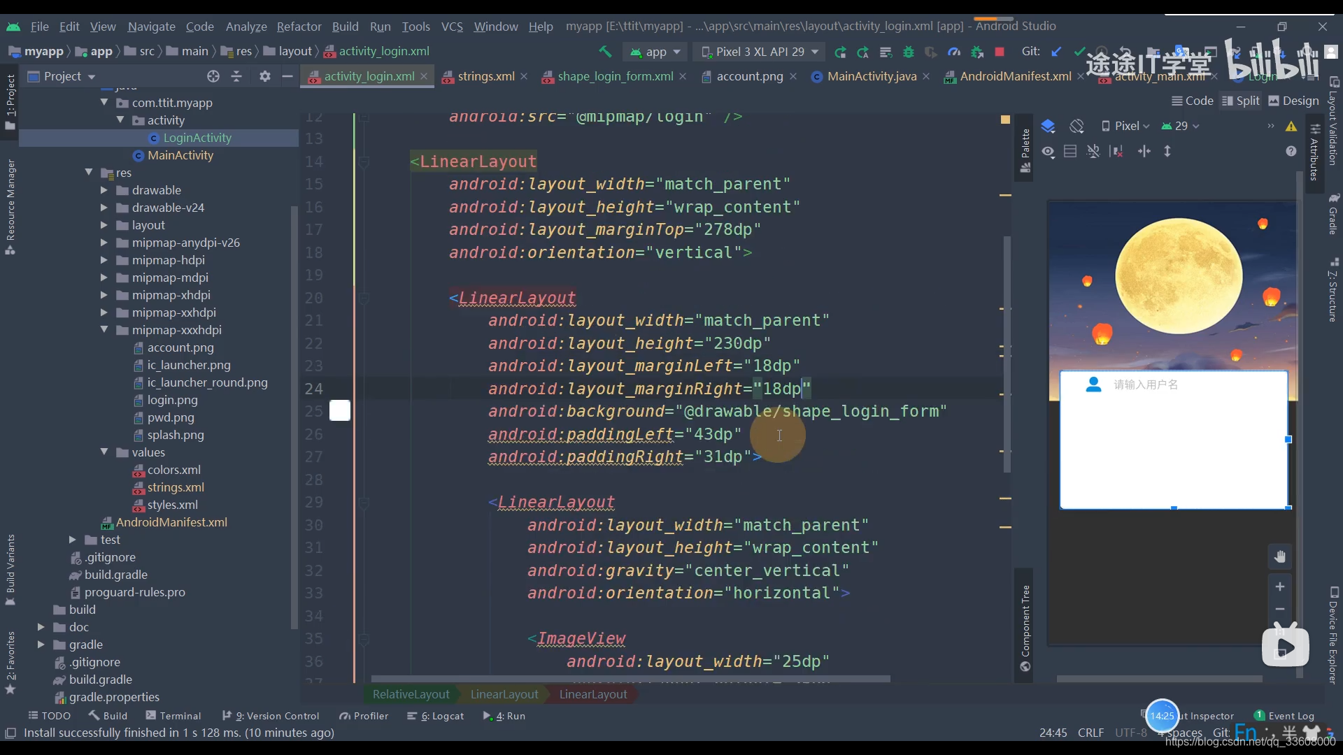This screenshot has height=755, width=1343.
Task: Open the Refactor menu
Action: click(x=299, y=27)
